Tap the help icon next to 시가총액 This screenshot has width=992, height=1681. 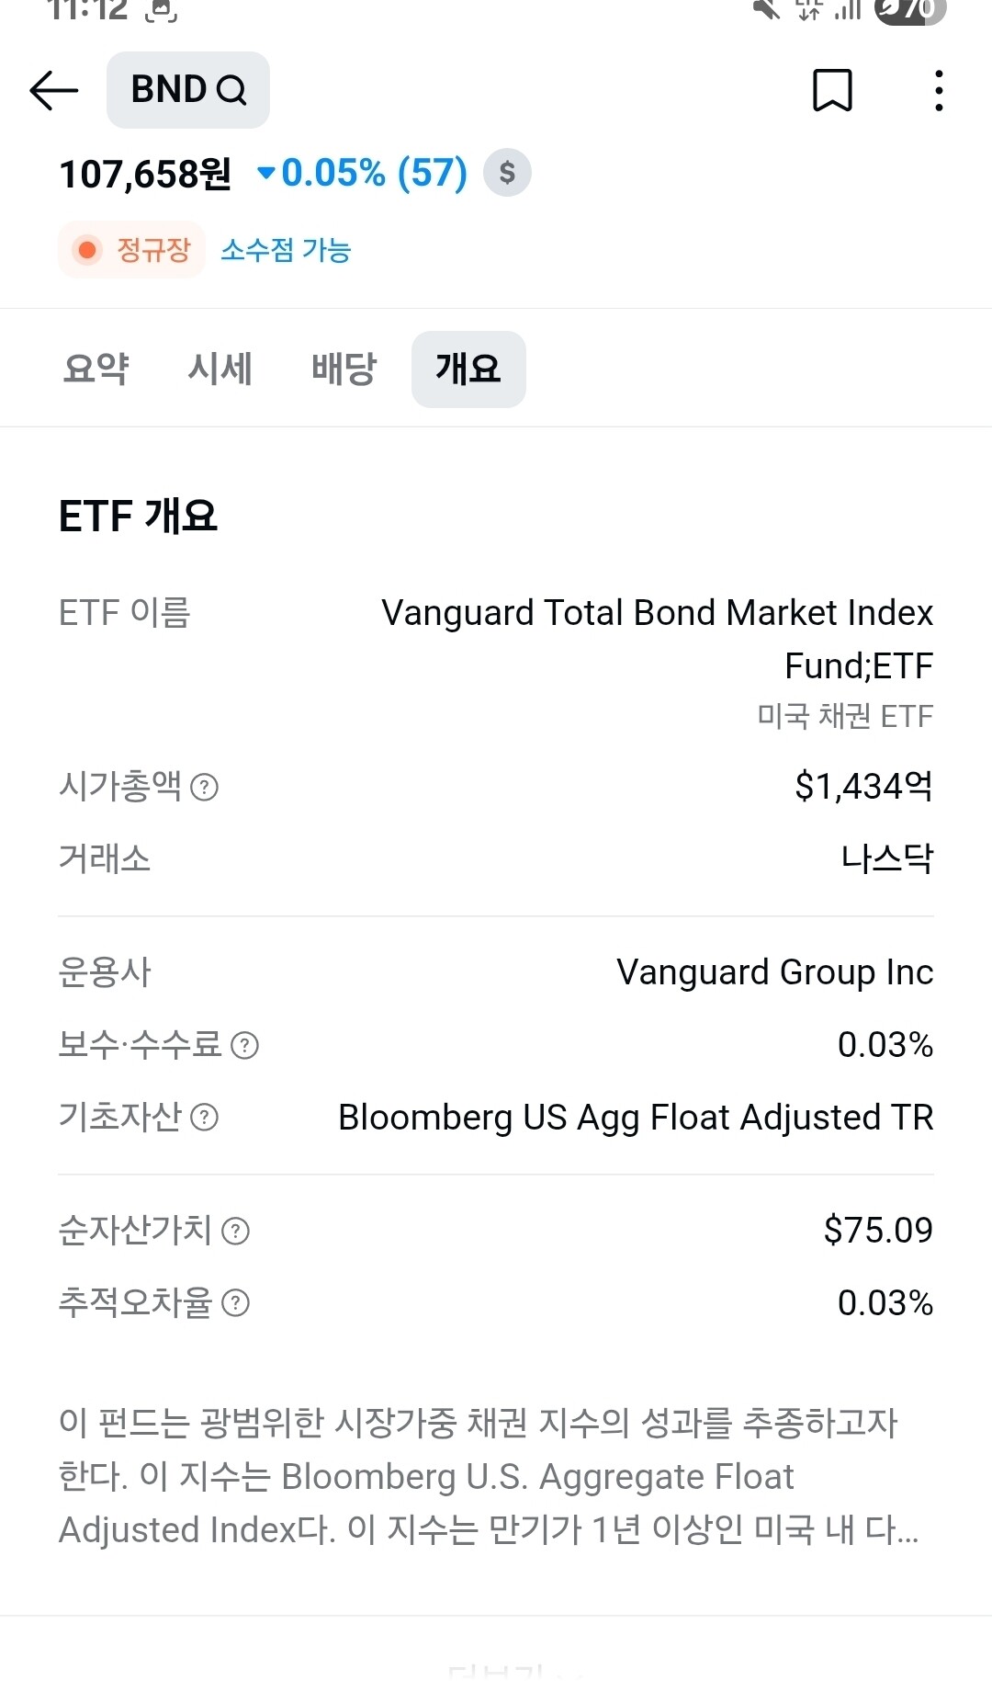[x=204, y=788]
